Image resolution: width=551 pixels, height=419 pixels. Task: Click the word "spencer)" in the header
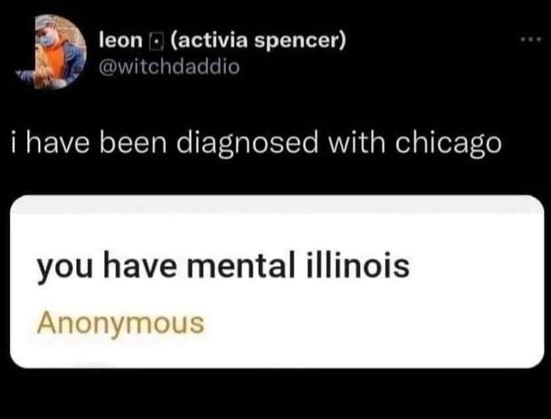click(x=300, y=42)
